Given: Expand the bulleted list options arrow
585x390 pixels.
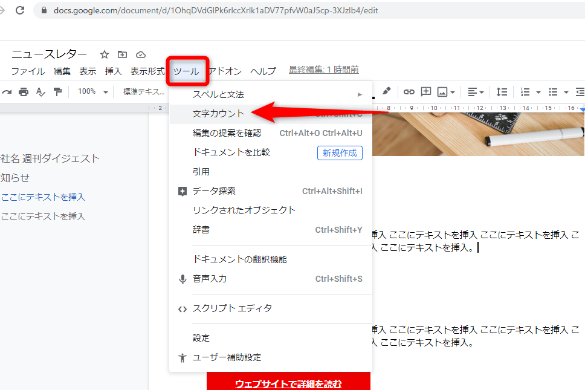Looking at the screenshot, I should (566, 92).
